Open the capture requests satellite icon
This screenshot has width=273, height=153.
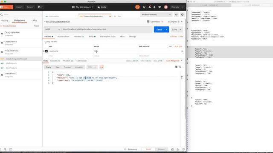pos(144,7)
